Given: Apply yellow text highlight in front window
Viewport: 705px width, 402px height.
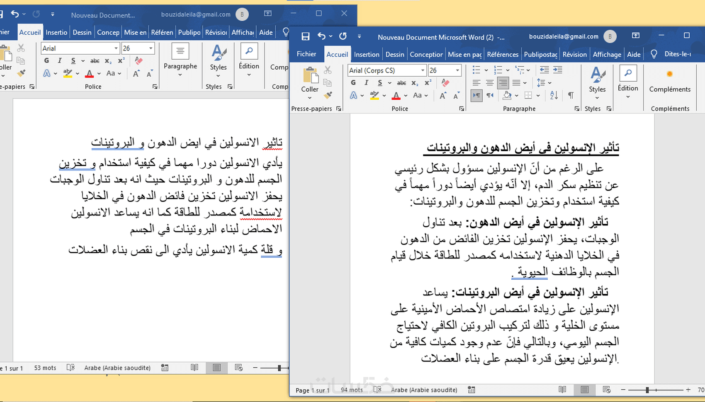Looking at the screenshot, I should point(374,96).
